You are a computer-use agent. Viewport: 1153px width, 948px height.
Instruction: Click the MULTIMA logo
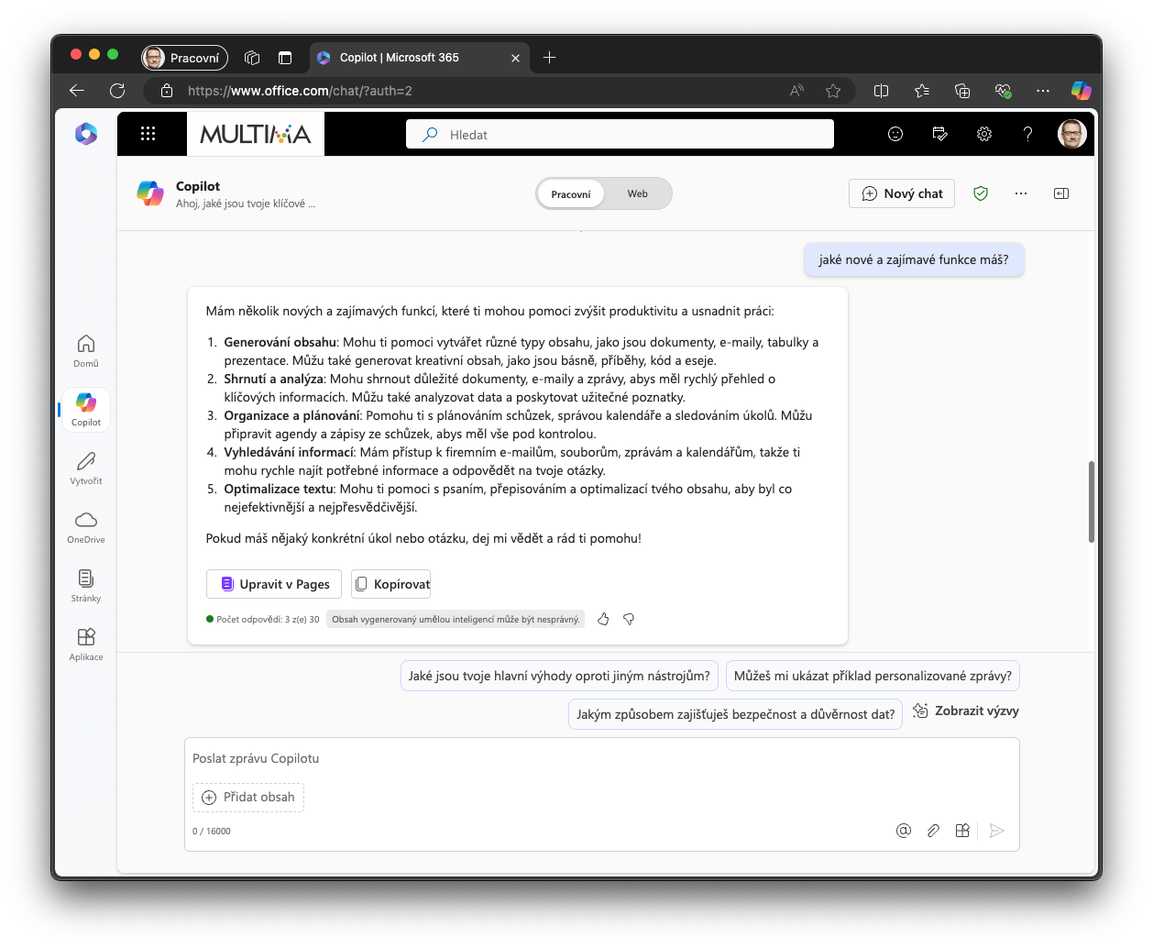256,134
